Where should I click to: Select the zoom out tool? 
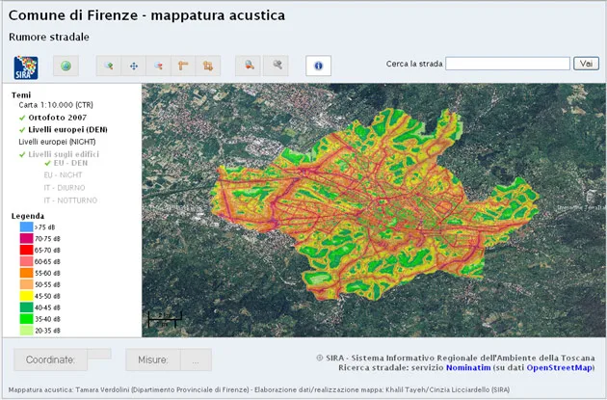[x=158, y=66]
